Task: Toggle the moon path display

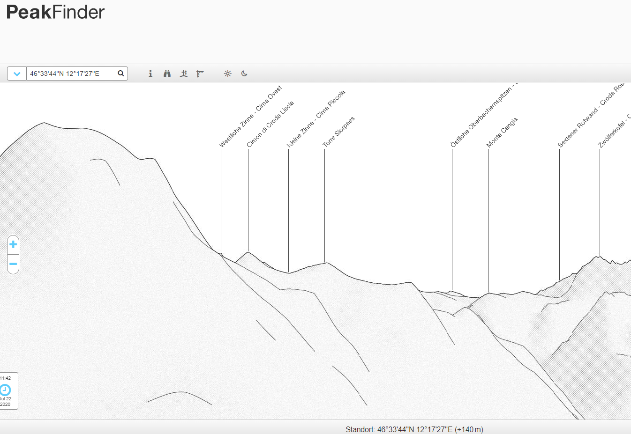Action: tap(244, 74)
